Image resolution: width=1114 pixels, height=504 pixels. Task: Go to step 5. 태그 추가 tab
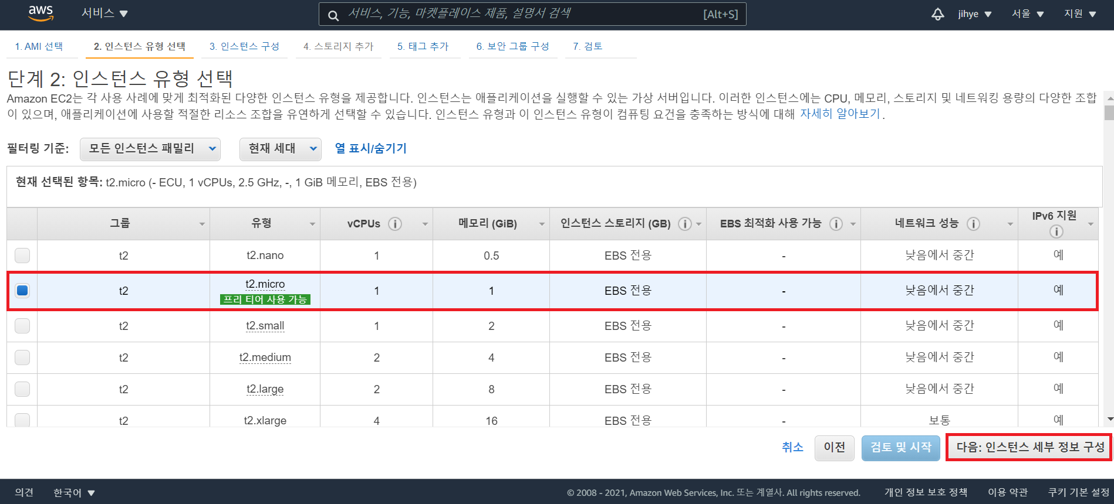coord(423,46)
